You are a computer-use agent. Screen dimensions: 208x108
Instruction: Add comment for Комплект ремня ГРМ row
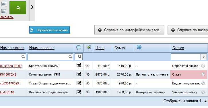(x=79, y=74)
